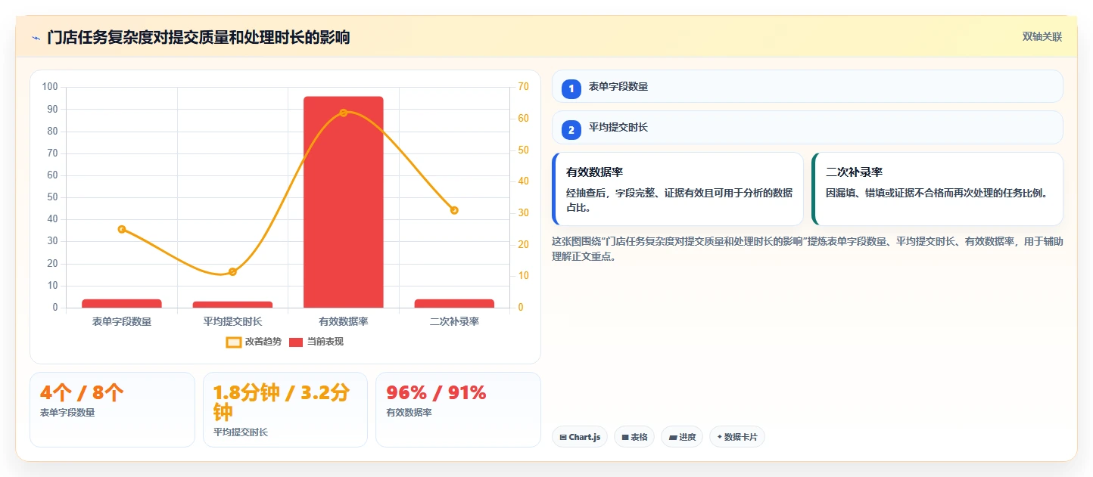The height and width of the screenshot is (477, 1093).
Task: Click x-axis label 有效数据率
Action: 344,321
